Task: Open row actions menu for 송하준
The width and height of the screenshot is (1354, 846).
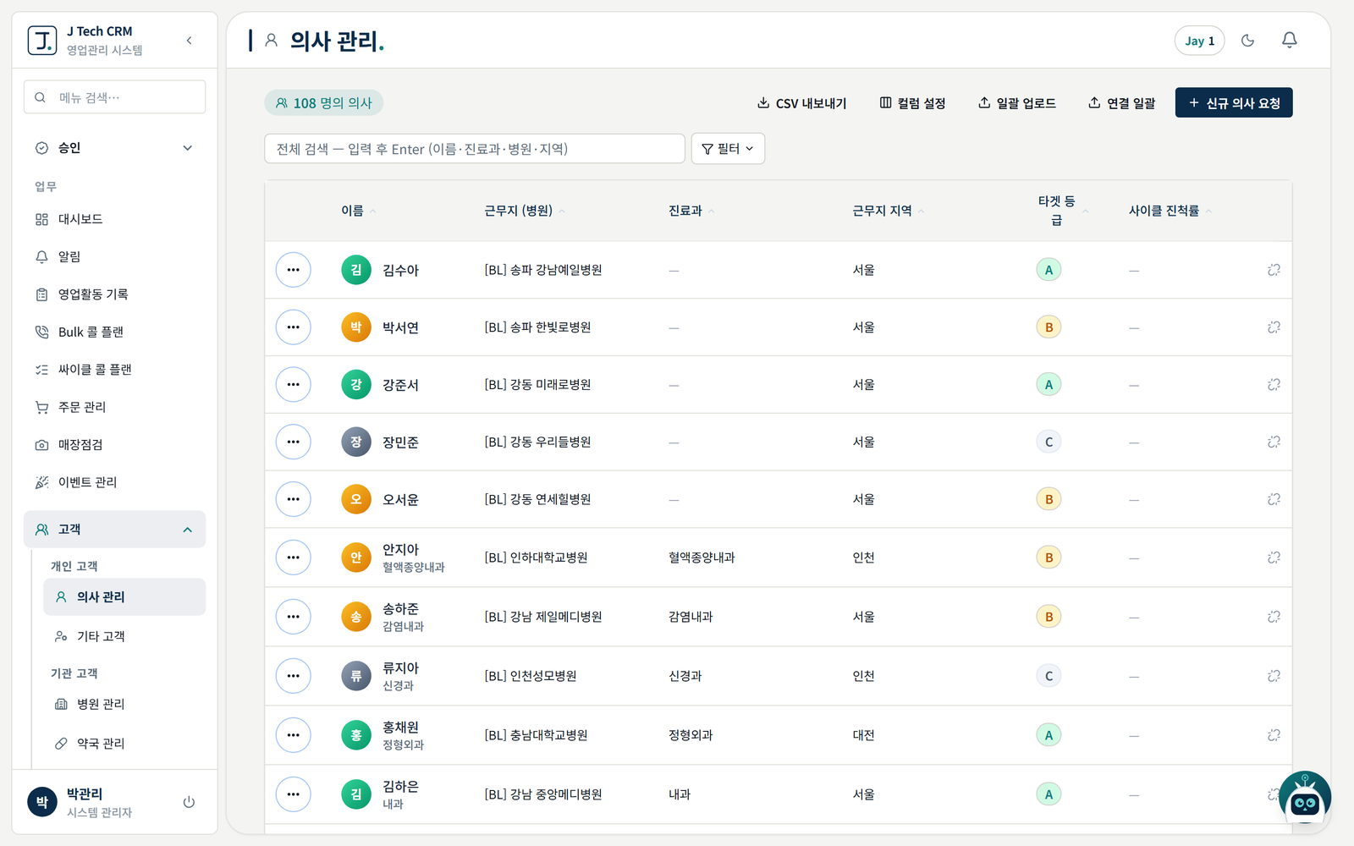Action: 293,617
